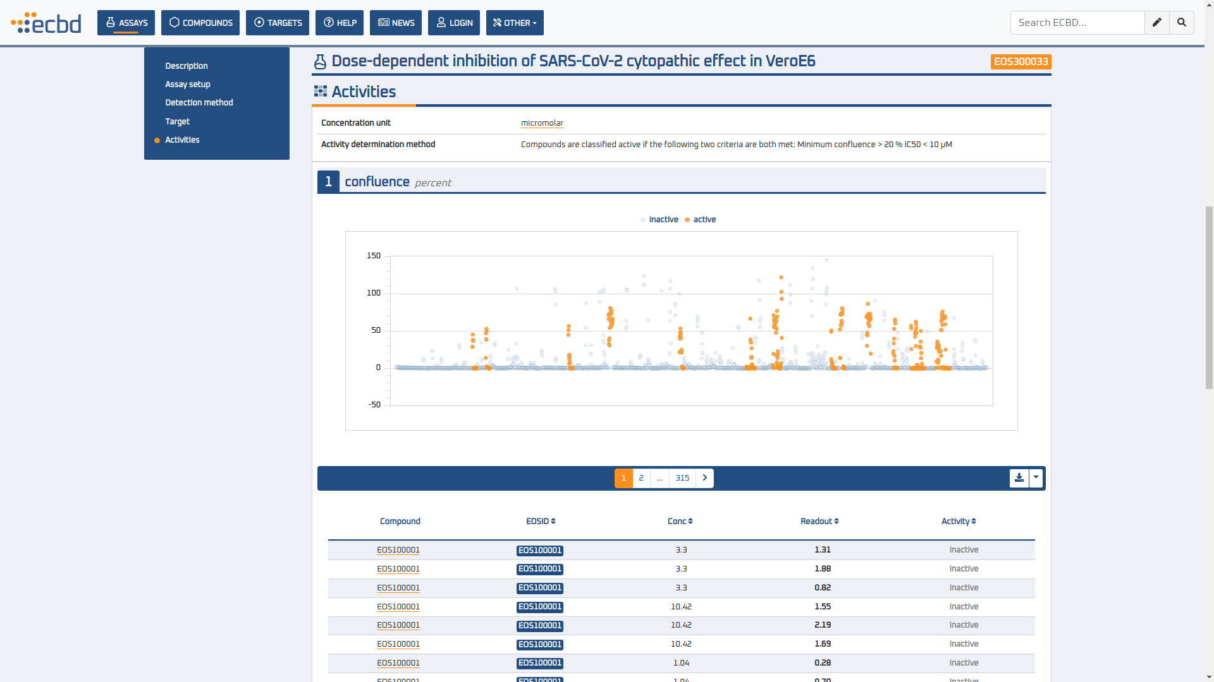Focus the Search ECBD input field
This screenshot has height=682, width=1214.
click(1077, 23)
